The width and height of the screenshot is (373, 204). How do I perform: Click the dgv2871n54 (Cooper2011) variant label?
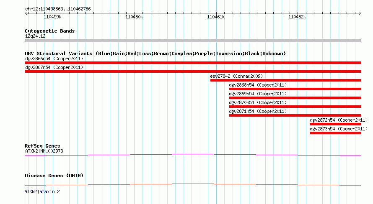point(258,111)
